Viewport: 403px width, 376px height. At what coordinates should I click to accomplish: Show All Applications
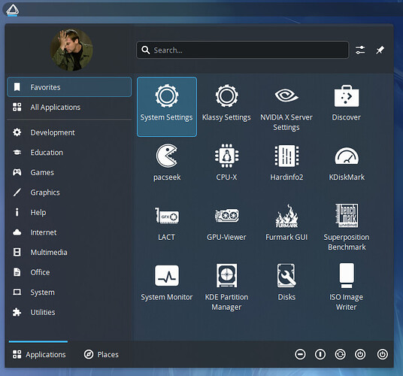coord(69,108)
